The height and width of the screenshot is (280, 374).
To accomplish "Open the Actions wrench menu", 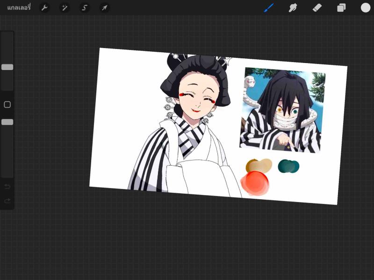I will [x=44, y=8].
